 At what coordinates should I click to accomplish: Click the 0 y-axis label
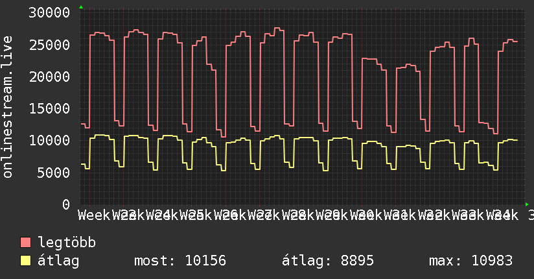click(x=66, y=204)
